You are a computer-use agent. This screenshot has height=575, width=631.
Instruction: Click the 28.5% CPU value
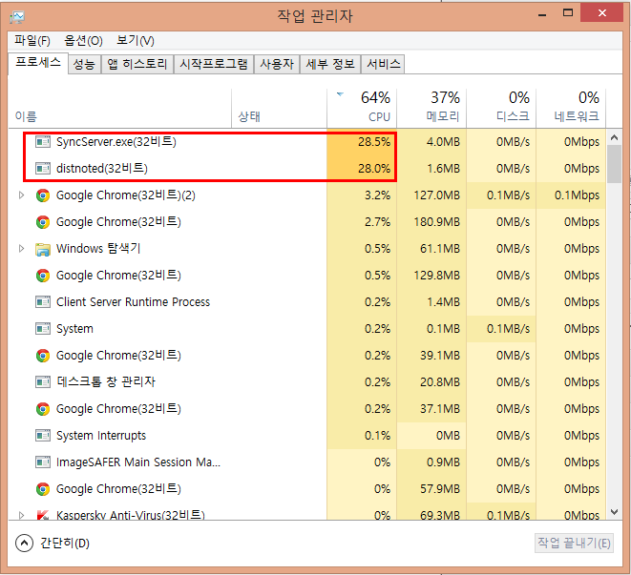[374, 142]
